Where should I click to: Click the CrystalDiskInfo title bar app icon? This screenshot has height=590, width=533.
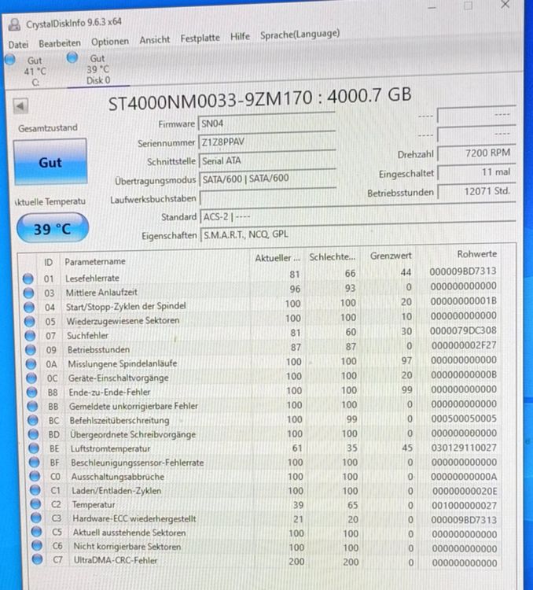[14, 25]
